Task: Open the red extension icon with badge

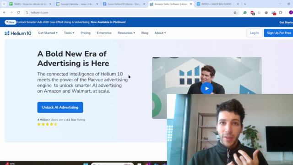Action: point(252,13)
